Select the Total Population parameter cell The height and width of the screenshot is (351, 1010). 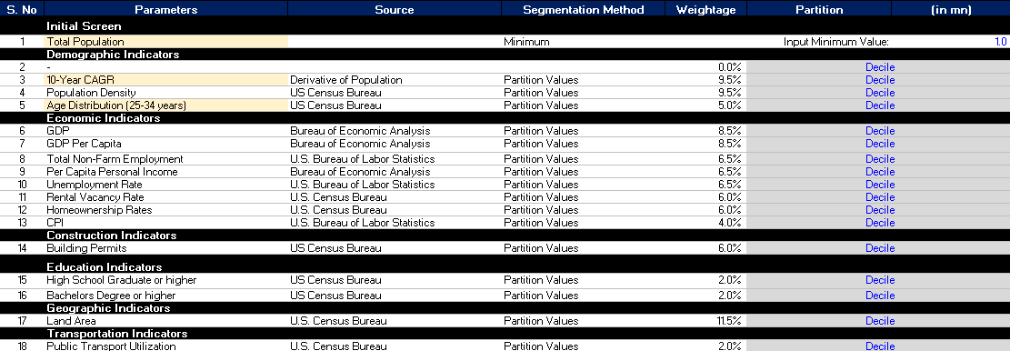[x=165, y=42]
